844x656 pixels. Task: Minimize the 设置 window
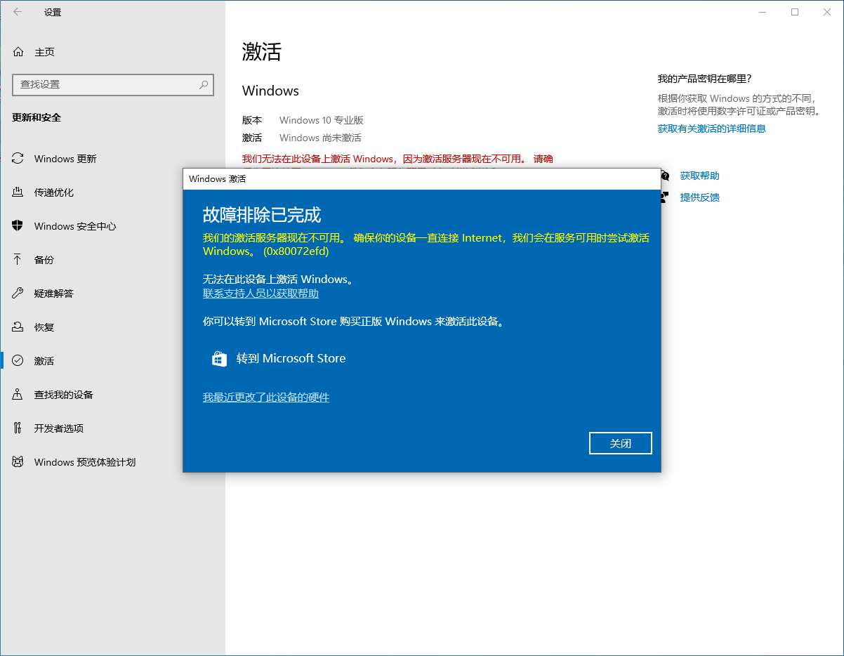click(763, 12)
